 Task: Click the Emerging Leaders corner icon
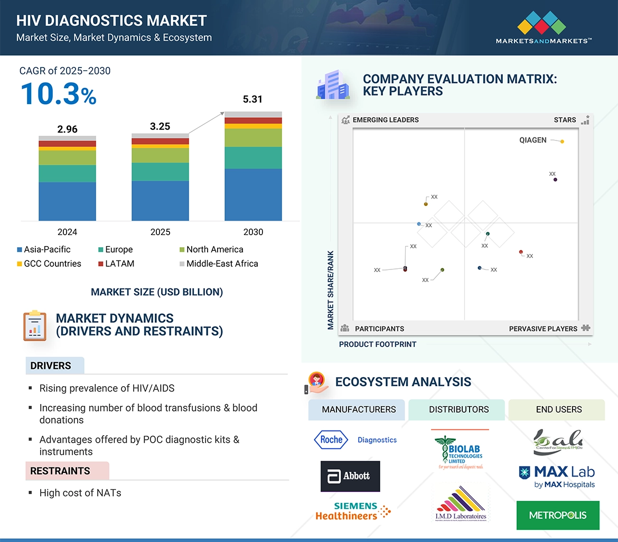(346, 120)
